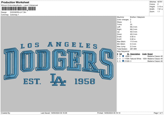Click the max stitch value '11.6 mm'
The image size is (164, 115).
point(134,41)
